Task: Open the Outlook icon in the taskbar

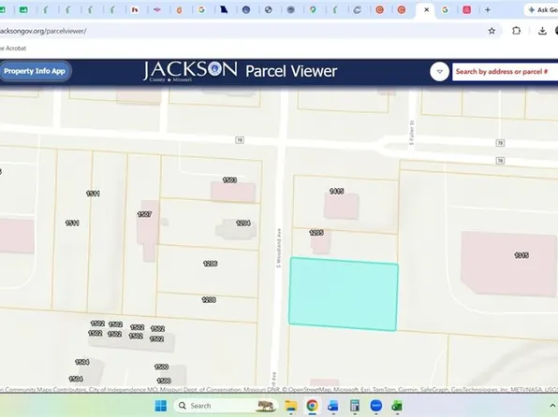Action: point(333,406)
